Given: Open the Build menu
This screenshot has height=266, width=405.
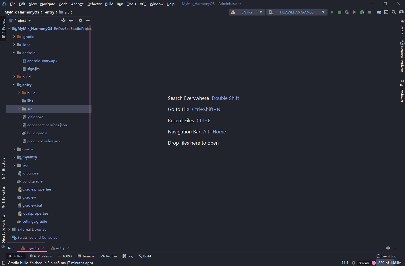Looking at the screenshot, I should coord(109,4).
